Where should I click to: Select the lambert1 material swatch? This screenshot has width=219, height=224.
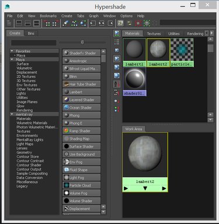pos(134,53)
